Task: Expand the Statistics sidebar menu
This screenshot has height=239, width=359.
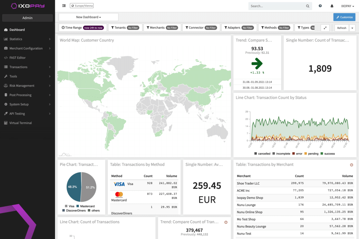Action: (x=27, y=39)
